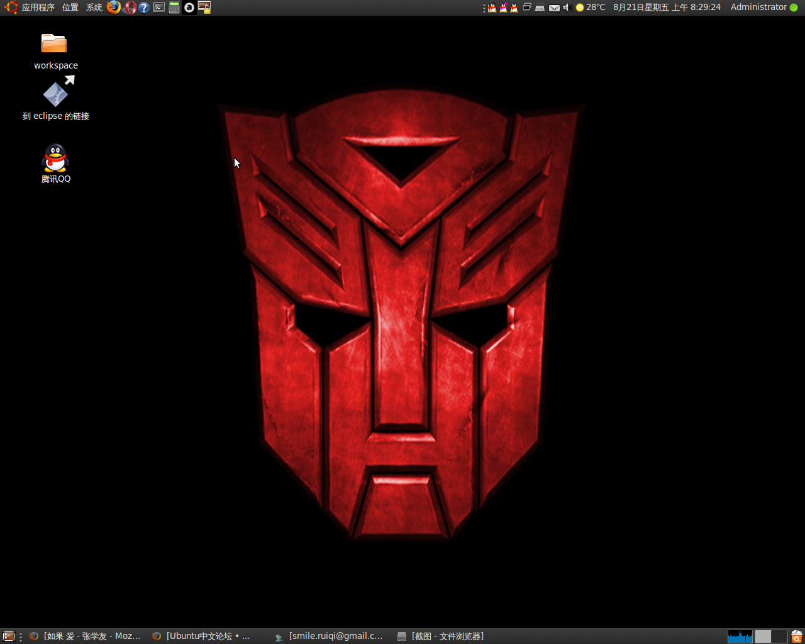Select the first workspace in switcher
This screenshot has height=644, width=805.
click(763, 636)
